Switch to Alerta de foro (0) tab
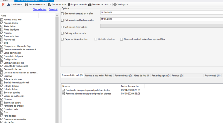 click(142, 76)
